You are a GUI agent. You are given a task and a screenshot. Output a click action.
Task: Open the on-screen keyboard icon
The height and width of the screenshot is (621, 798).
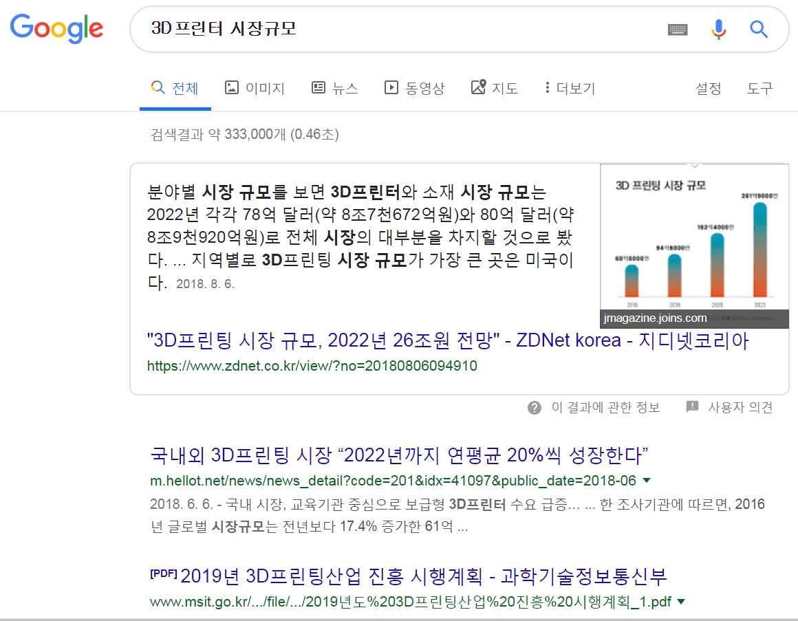(x=678, y=30)
